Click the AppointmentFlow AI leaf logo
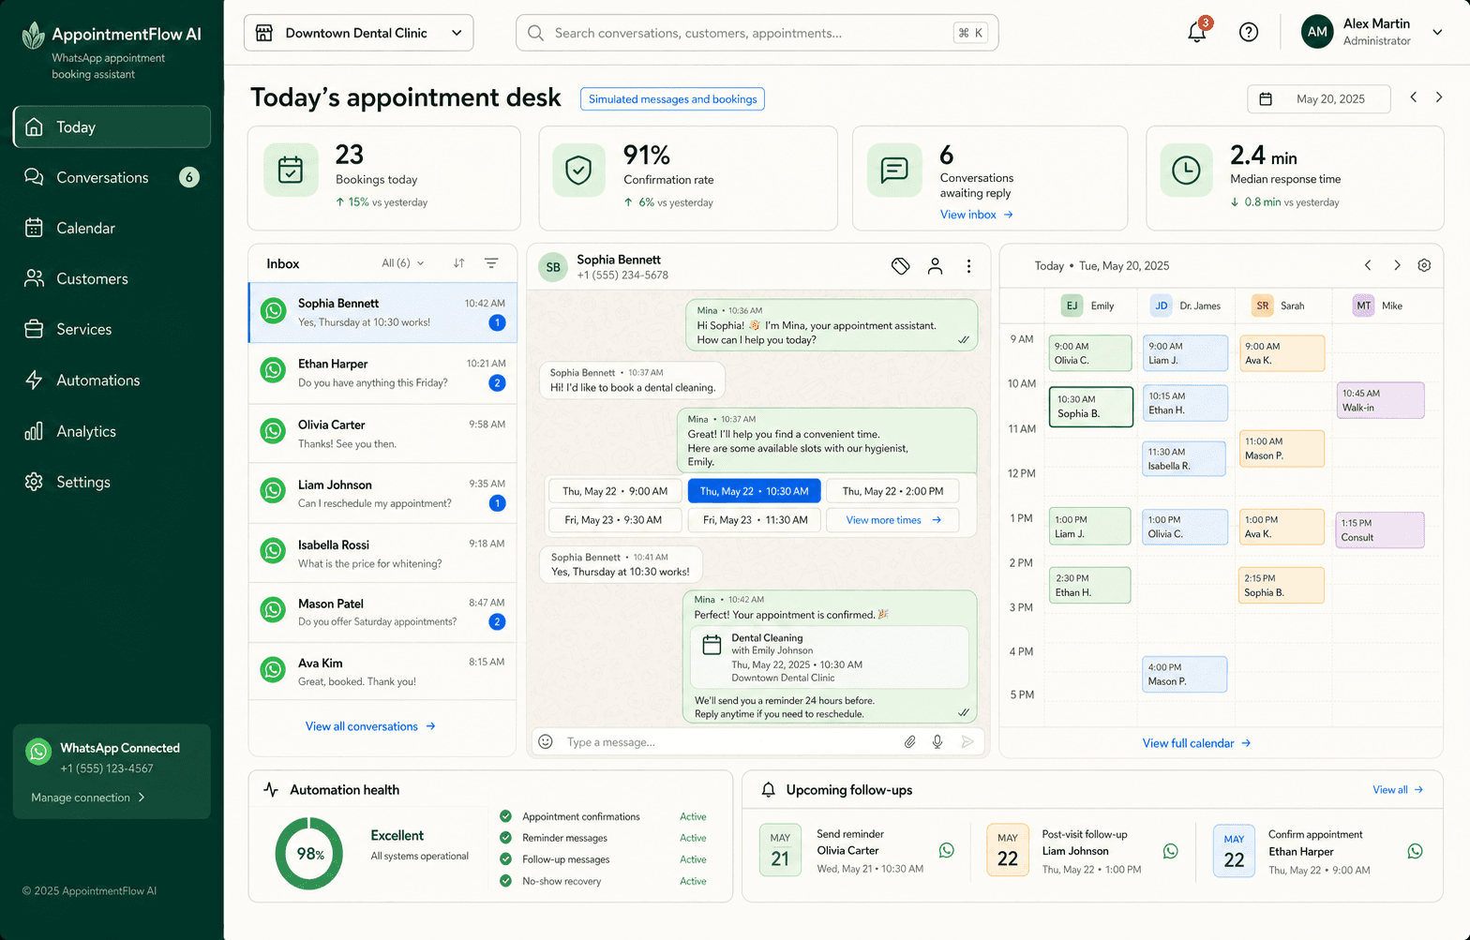This screenshot has height=940, width=1470. (x=34, y=36)
